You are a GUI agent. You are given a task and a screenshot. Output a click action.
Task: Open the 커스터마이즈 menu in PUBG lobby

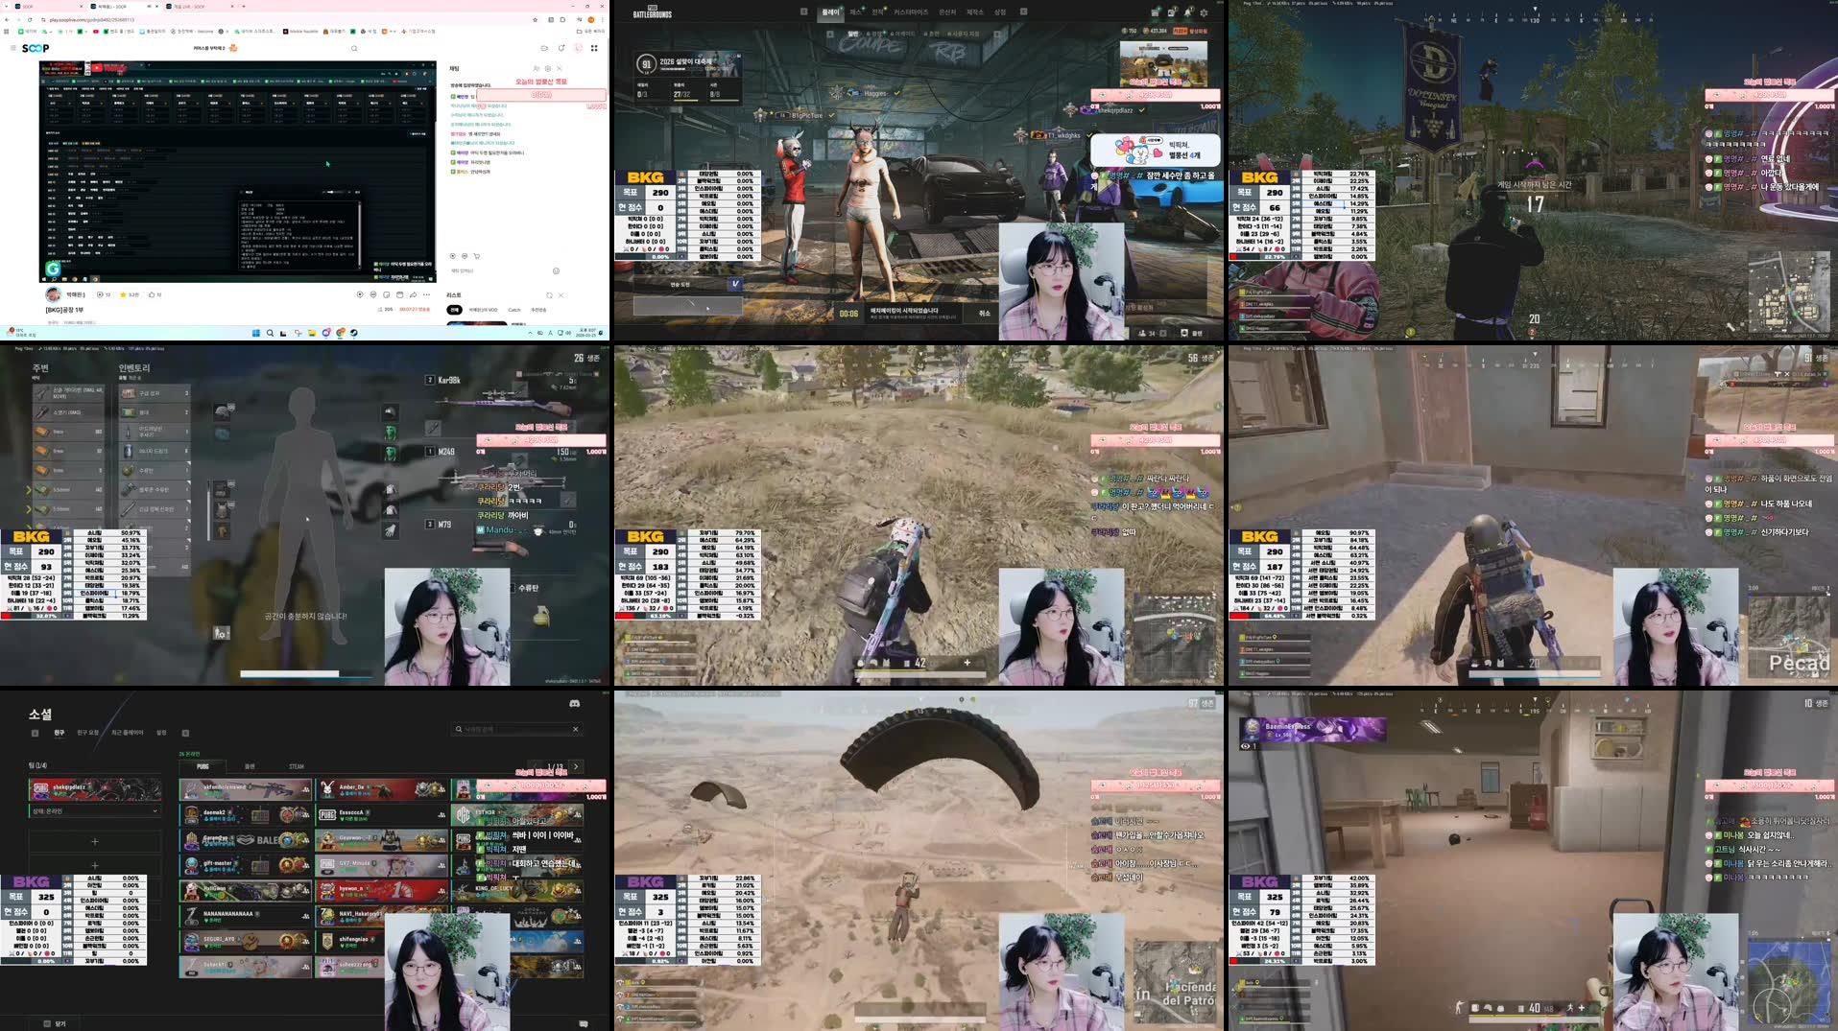(x=912, y=12)
